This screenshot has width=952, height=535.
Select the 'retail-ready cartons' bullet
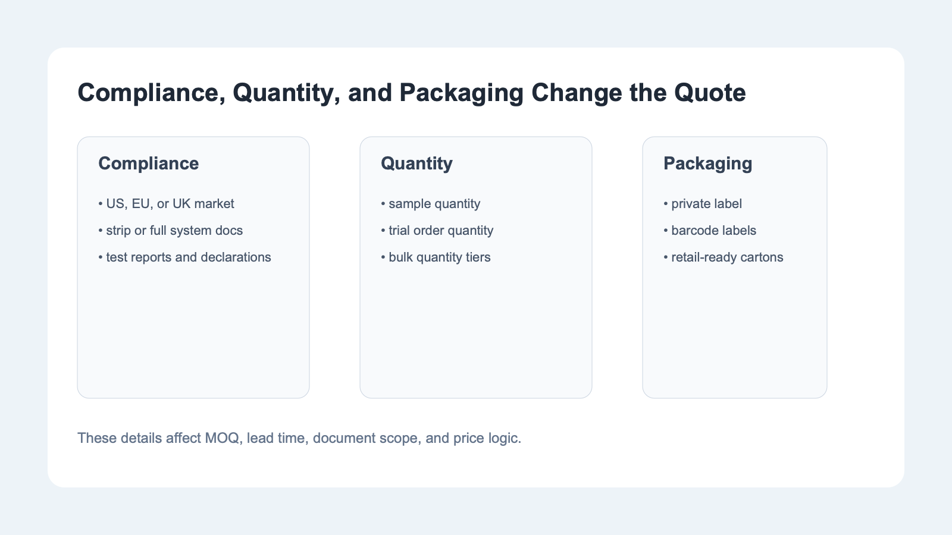tap(727, 257)
